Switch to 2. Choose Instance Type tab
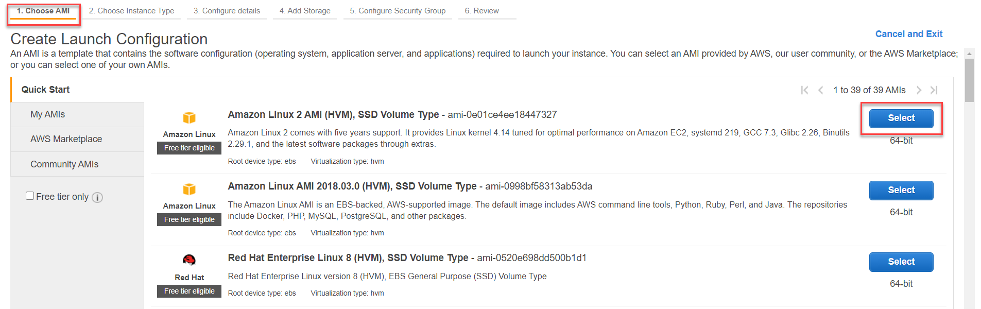Screen dimensions: 981x309 pos(131,11)
